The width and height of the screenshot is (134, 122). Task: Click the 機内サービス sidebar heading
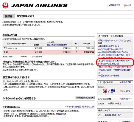tap(104, 110)
